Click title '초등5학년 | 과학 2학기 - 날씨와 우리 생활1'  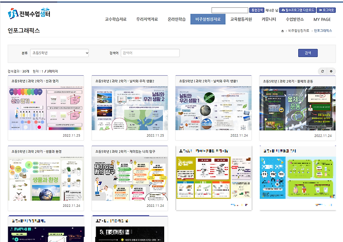click(x=209, y=81)
